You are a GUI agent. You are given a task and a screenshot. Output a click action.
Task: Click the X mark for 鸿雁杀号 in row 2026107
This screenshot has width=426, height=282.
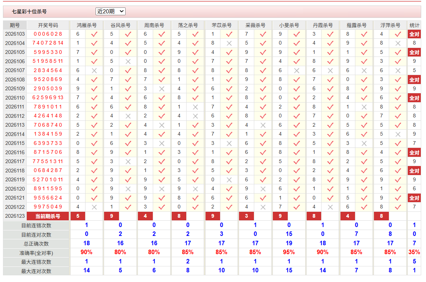[x=94, y=71]
